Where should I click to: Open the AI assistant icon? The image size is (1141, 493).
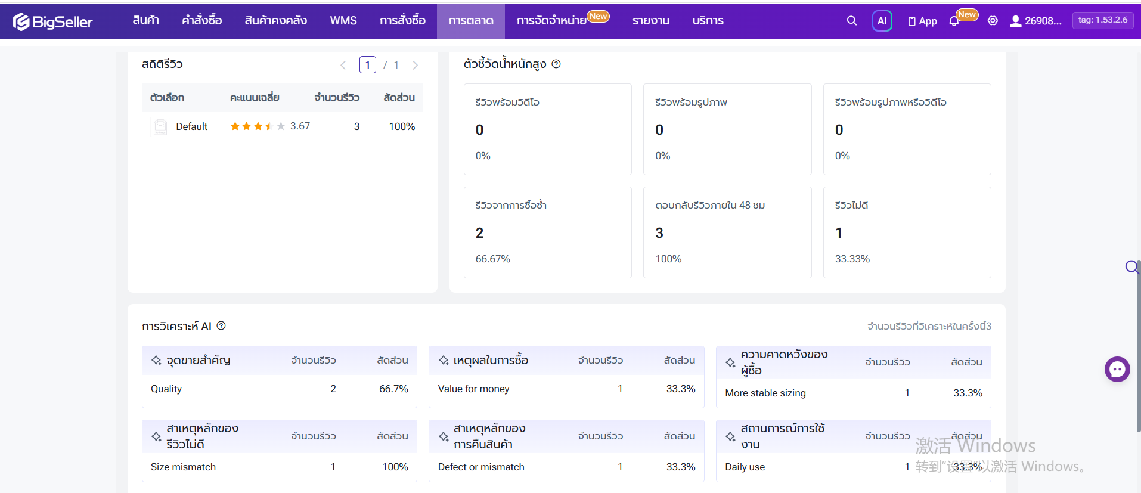point(882,21)
